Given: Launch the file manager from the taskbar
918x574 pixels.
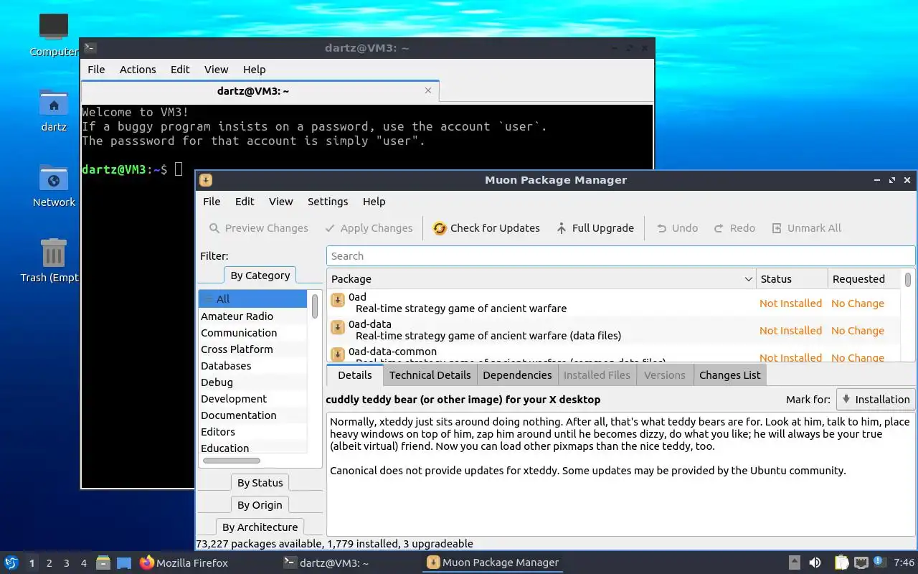Looking at the screenshot, I should click(103, 563).
